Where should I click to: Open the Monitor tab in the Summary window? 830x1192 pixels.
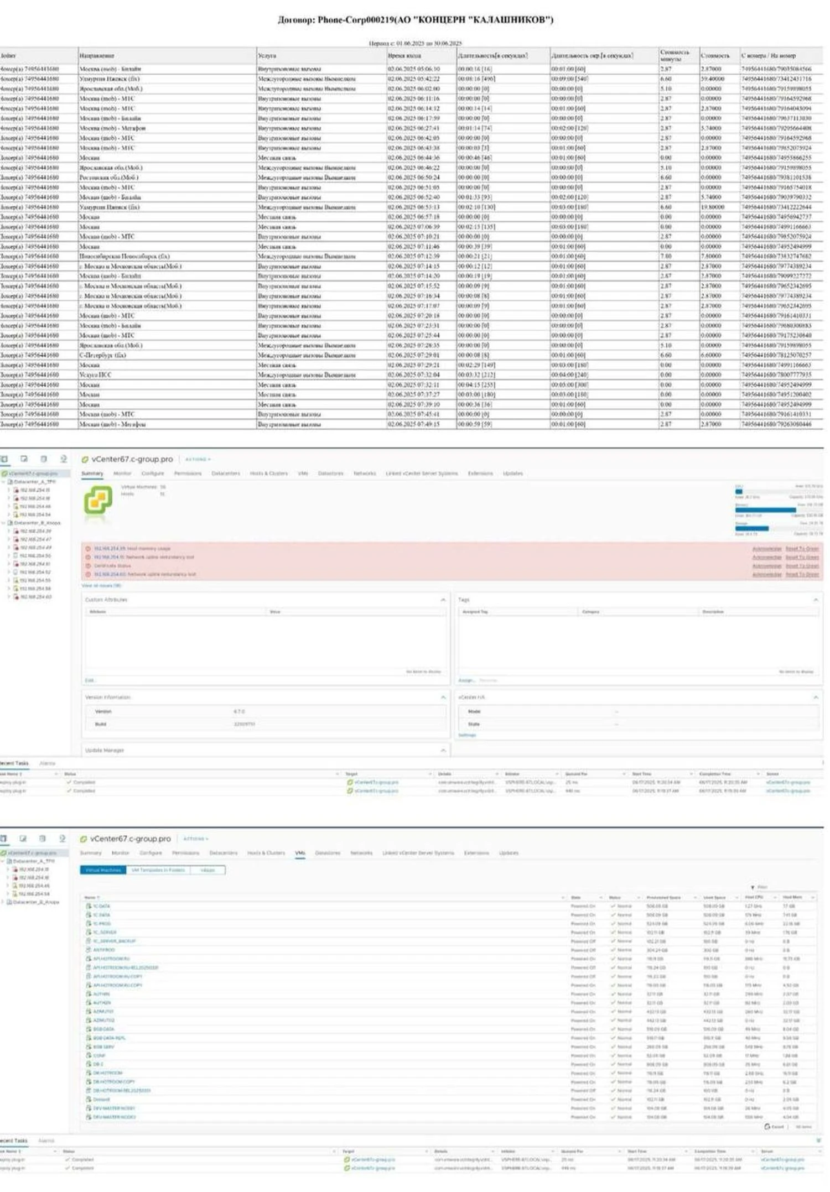point(122,473)
